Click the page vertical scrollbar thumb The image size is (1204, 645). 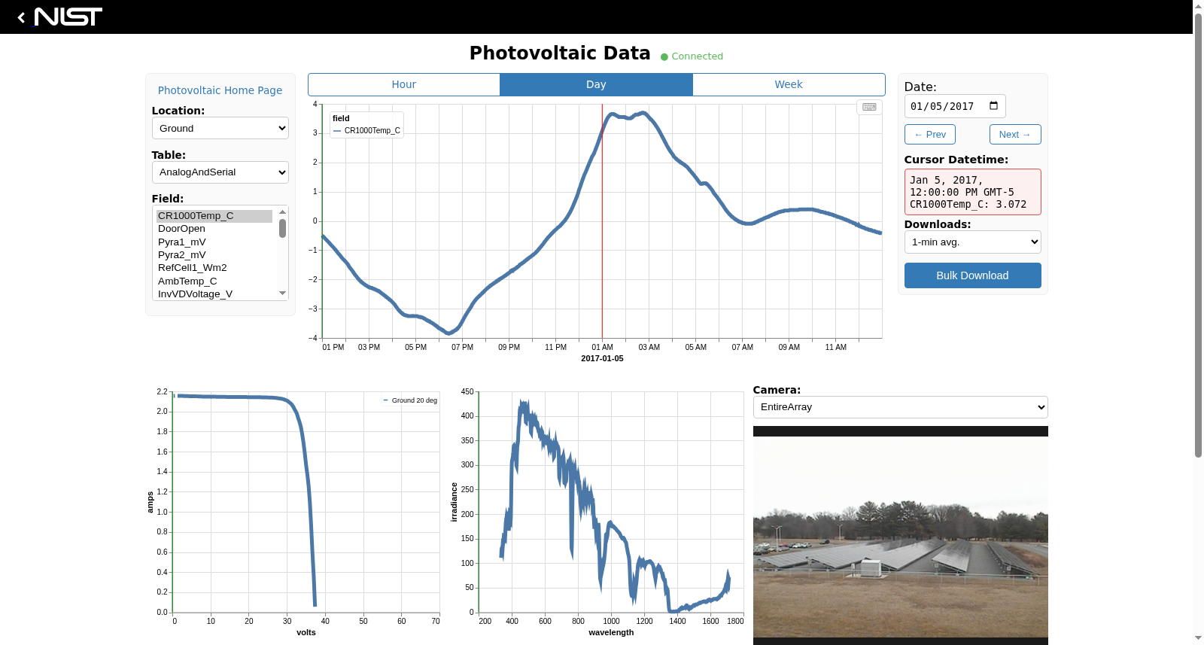[1198, 235]
